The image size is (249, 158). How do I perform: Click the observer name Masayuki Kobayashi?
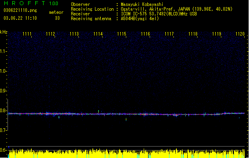click(x=142, y=4)
